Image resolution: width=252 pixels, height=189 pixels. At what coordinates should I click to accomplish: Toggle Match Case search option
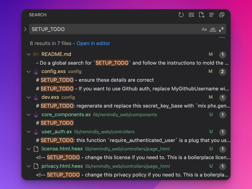point(204,29)
